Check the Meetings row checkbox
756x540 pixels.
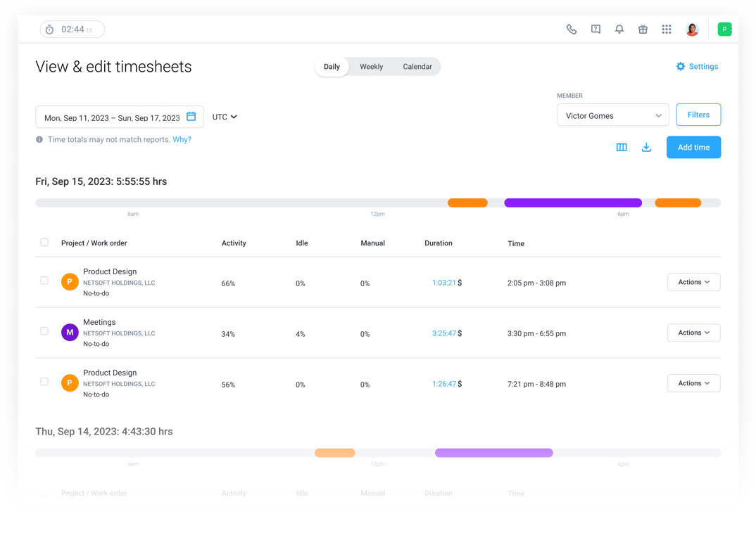[x=44, y=331]
